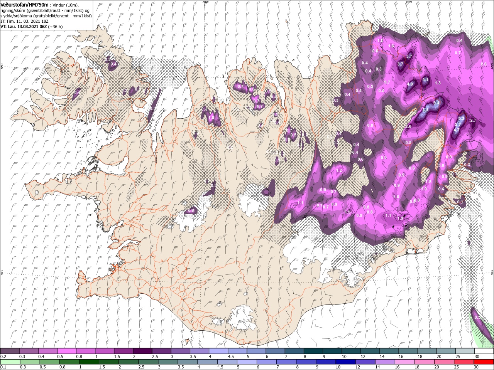The width and height of the screenshot is (494, 370).
Task: Click the '0.2' label on the snow scale
Action: click(3, 357)
